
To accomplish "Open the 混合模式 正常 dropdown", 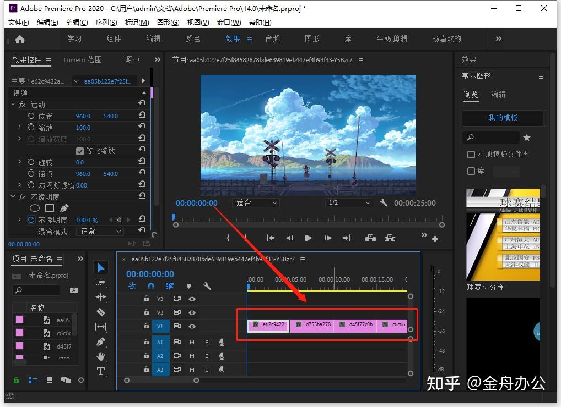I will [100, 232].
